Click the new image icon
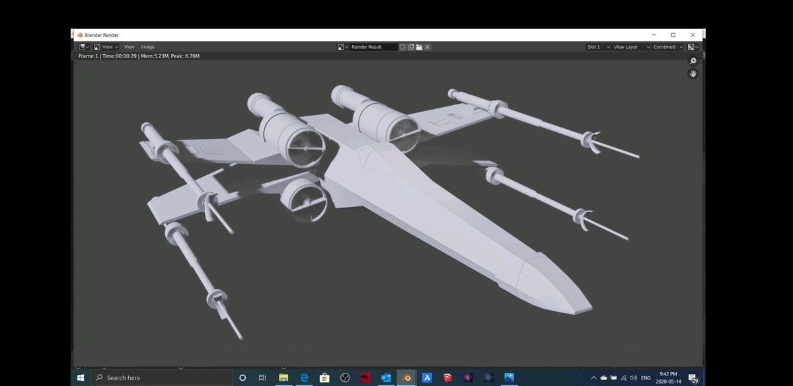793x386 pixels. pos(411,47)
